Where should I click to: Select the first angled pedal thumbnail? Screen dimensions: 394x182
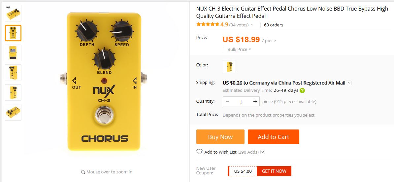tap(13, 13)
